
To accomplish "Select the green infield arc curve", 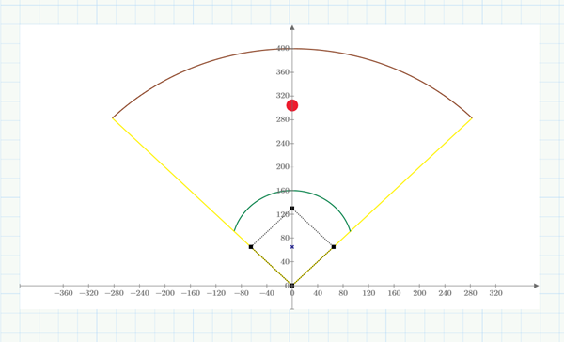I will click(x=292, y=191).
